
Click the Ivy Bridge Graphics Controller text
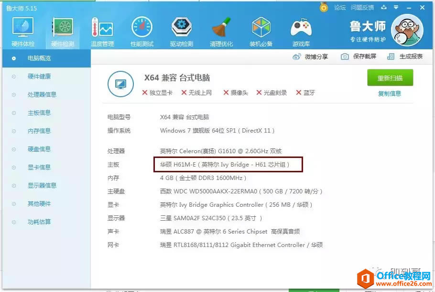[236, 205]
